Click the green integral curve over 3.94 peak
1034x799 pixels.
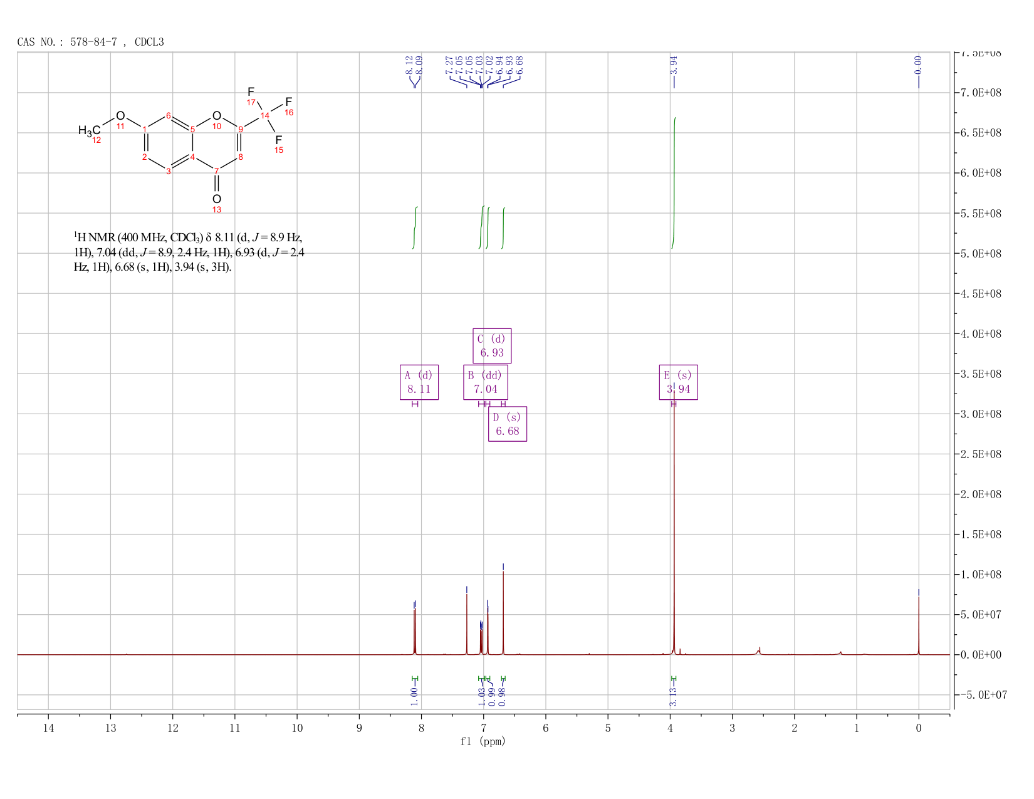(x=674, y=183)
